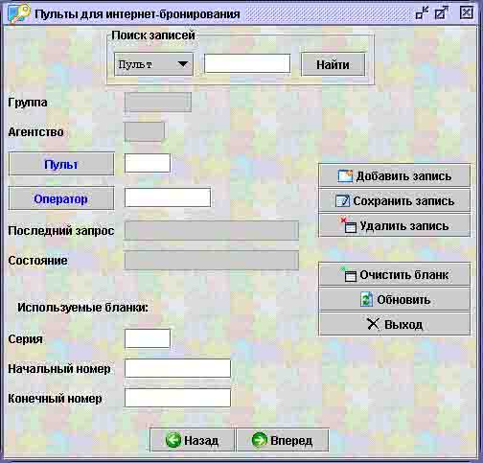Click the maximize window icon in the title bar
The image size is (483, 463).
(x=442, y=13)
